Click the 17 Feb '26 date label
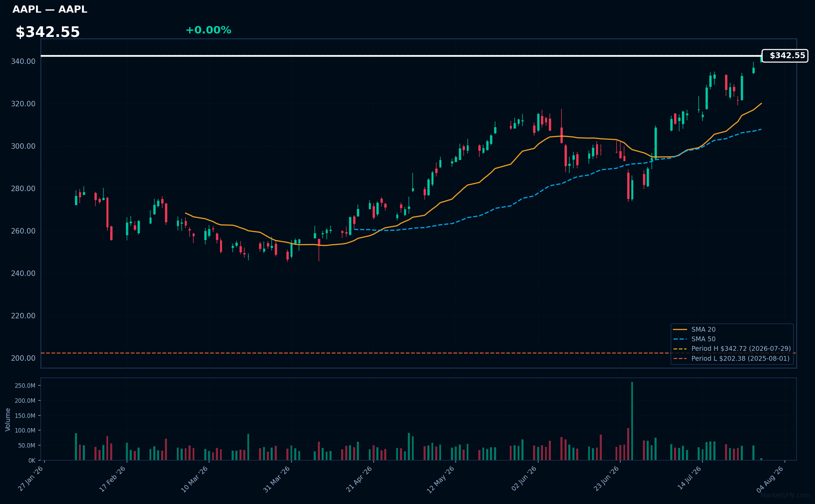The width and height of the screenshot is (815, 504). click(112, 479)
